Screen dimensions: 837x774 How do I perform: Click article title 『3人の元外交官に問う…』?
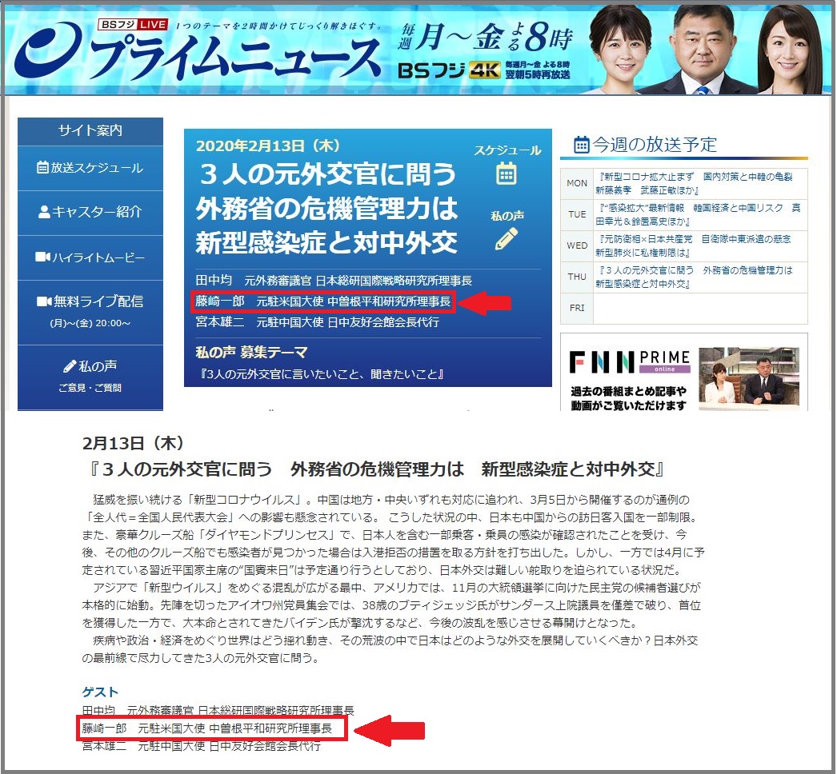click(x=376, y=469)
